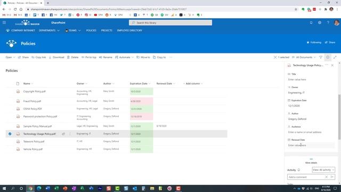
Task: Open the Expiration Date column menu
Action: point(140,84)
